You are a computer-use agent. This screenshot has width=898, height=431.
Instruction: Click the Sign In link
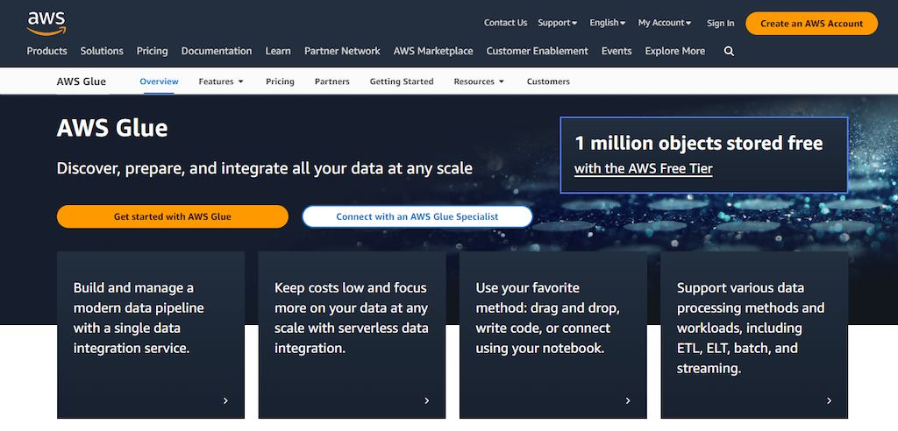point(721,23)
